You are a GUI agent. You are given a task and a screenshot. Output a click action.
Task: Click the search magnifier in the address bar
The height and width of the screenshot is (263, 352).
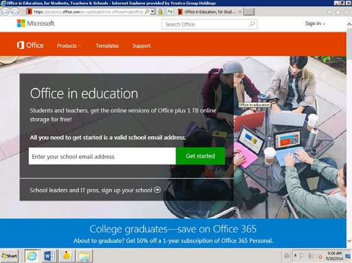147,12
